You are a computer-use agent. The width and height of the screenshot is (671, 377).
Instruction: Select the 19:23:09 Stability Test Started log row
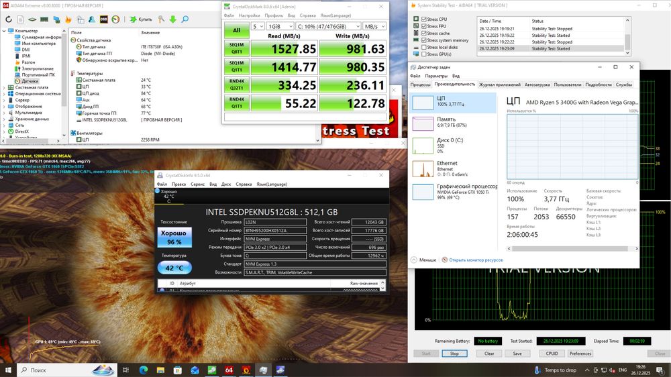click(551, 49)
